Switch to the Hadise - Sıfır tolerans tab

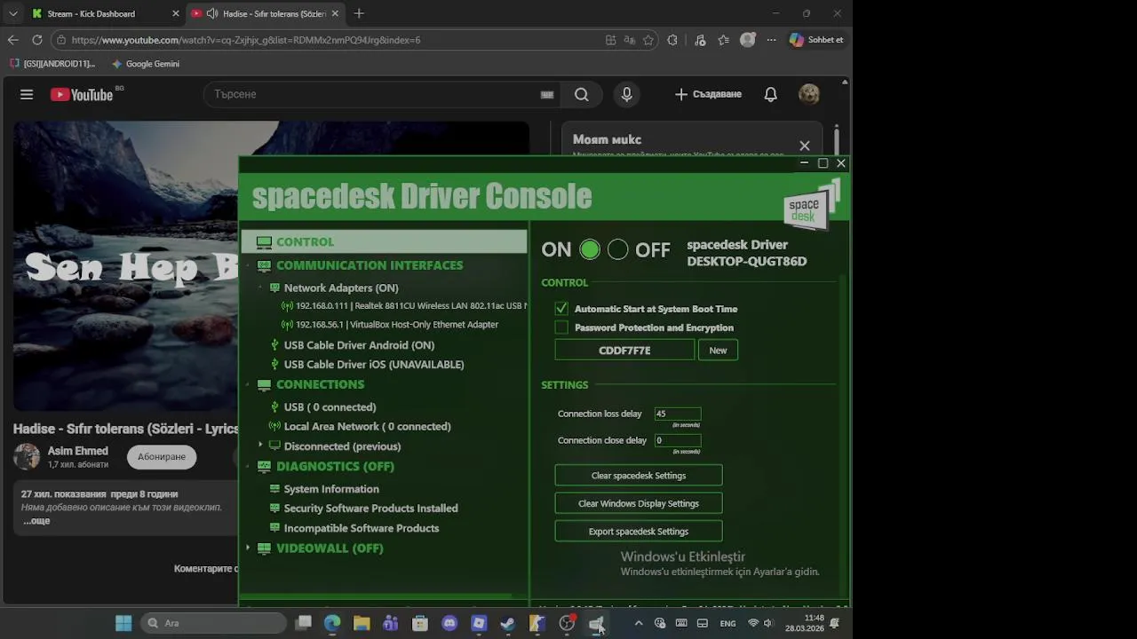(265, 13)
